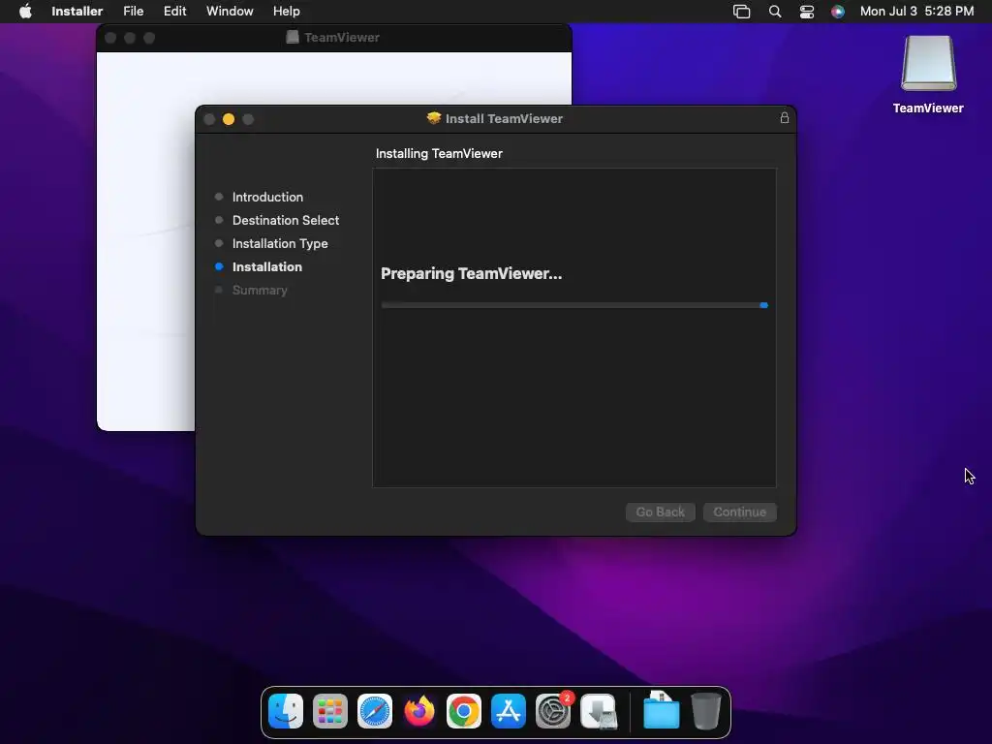992x744 pixels.
Task: Activate Siri from the menu bar
Action: (838, 12)
